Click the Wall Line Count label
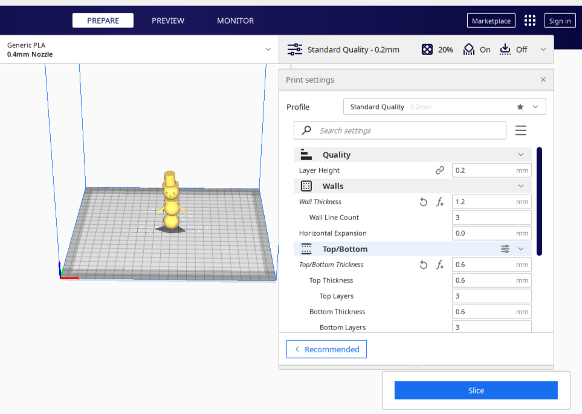The image size is (582, 414). (x=334, y=218)
